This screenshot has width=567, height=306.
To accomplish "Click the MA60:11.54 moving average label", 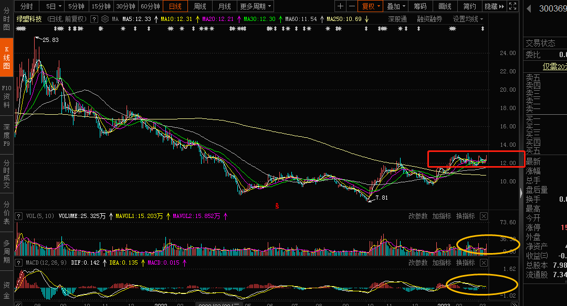I will 301,19.
